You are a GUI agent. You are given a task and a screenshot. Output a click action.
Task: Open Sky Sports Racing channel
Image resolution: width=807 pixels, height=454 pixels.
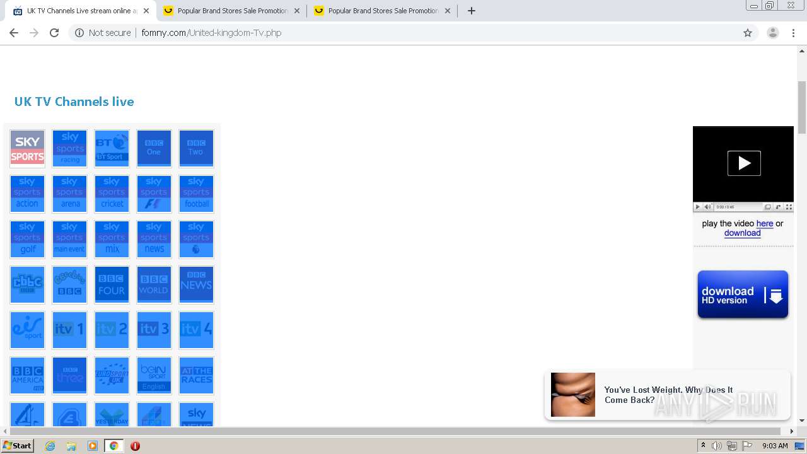pos(69,148)
